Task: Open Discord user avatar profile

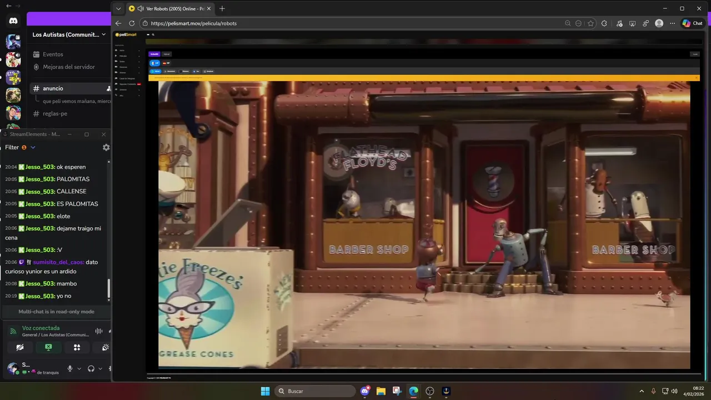Action: coord(12,368)
